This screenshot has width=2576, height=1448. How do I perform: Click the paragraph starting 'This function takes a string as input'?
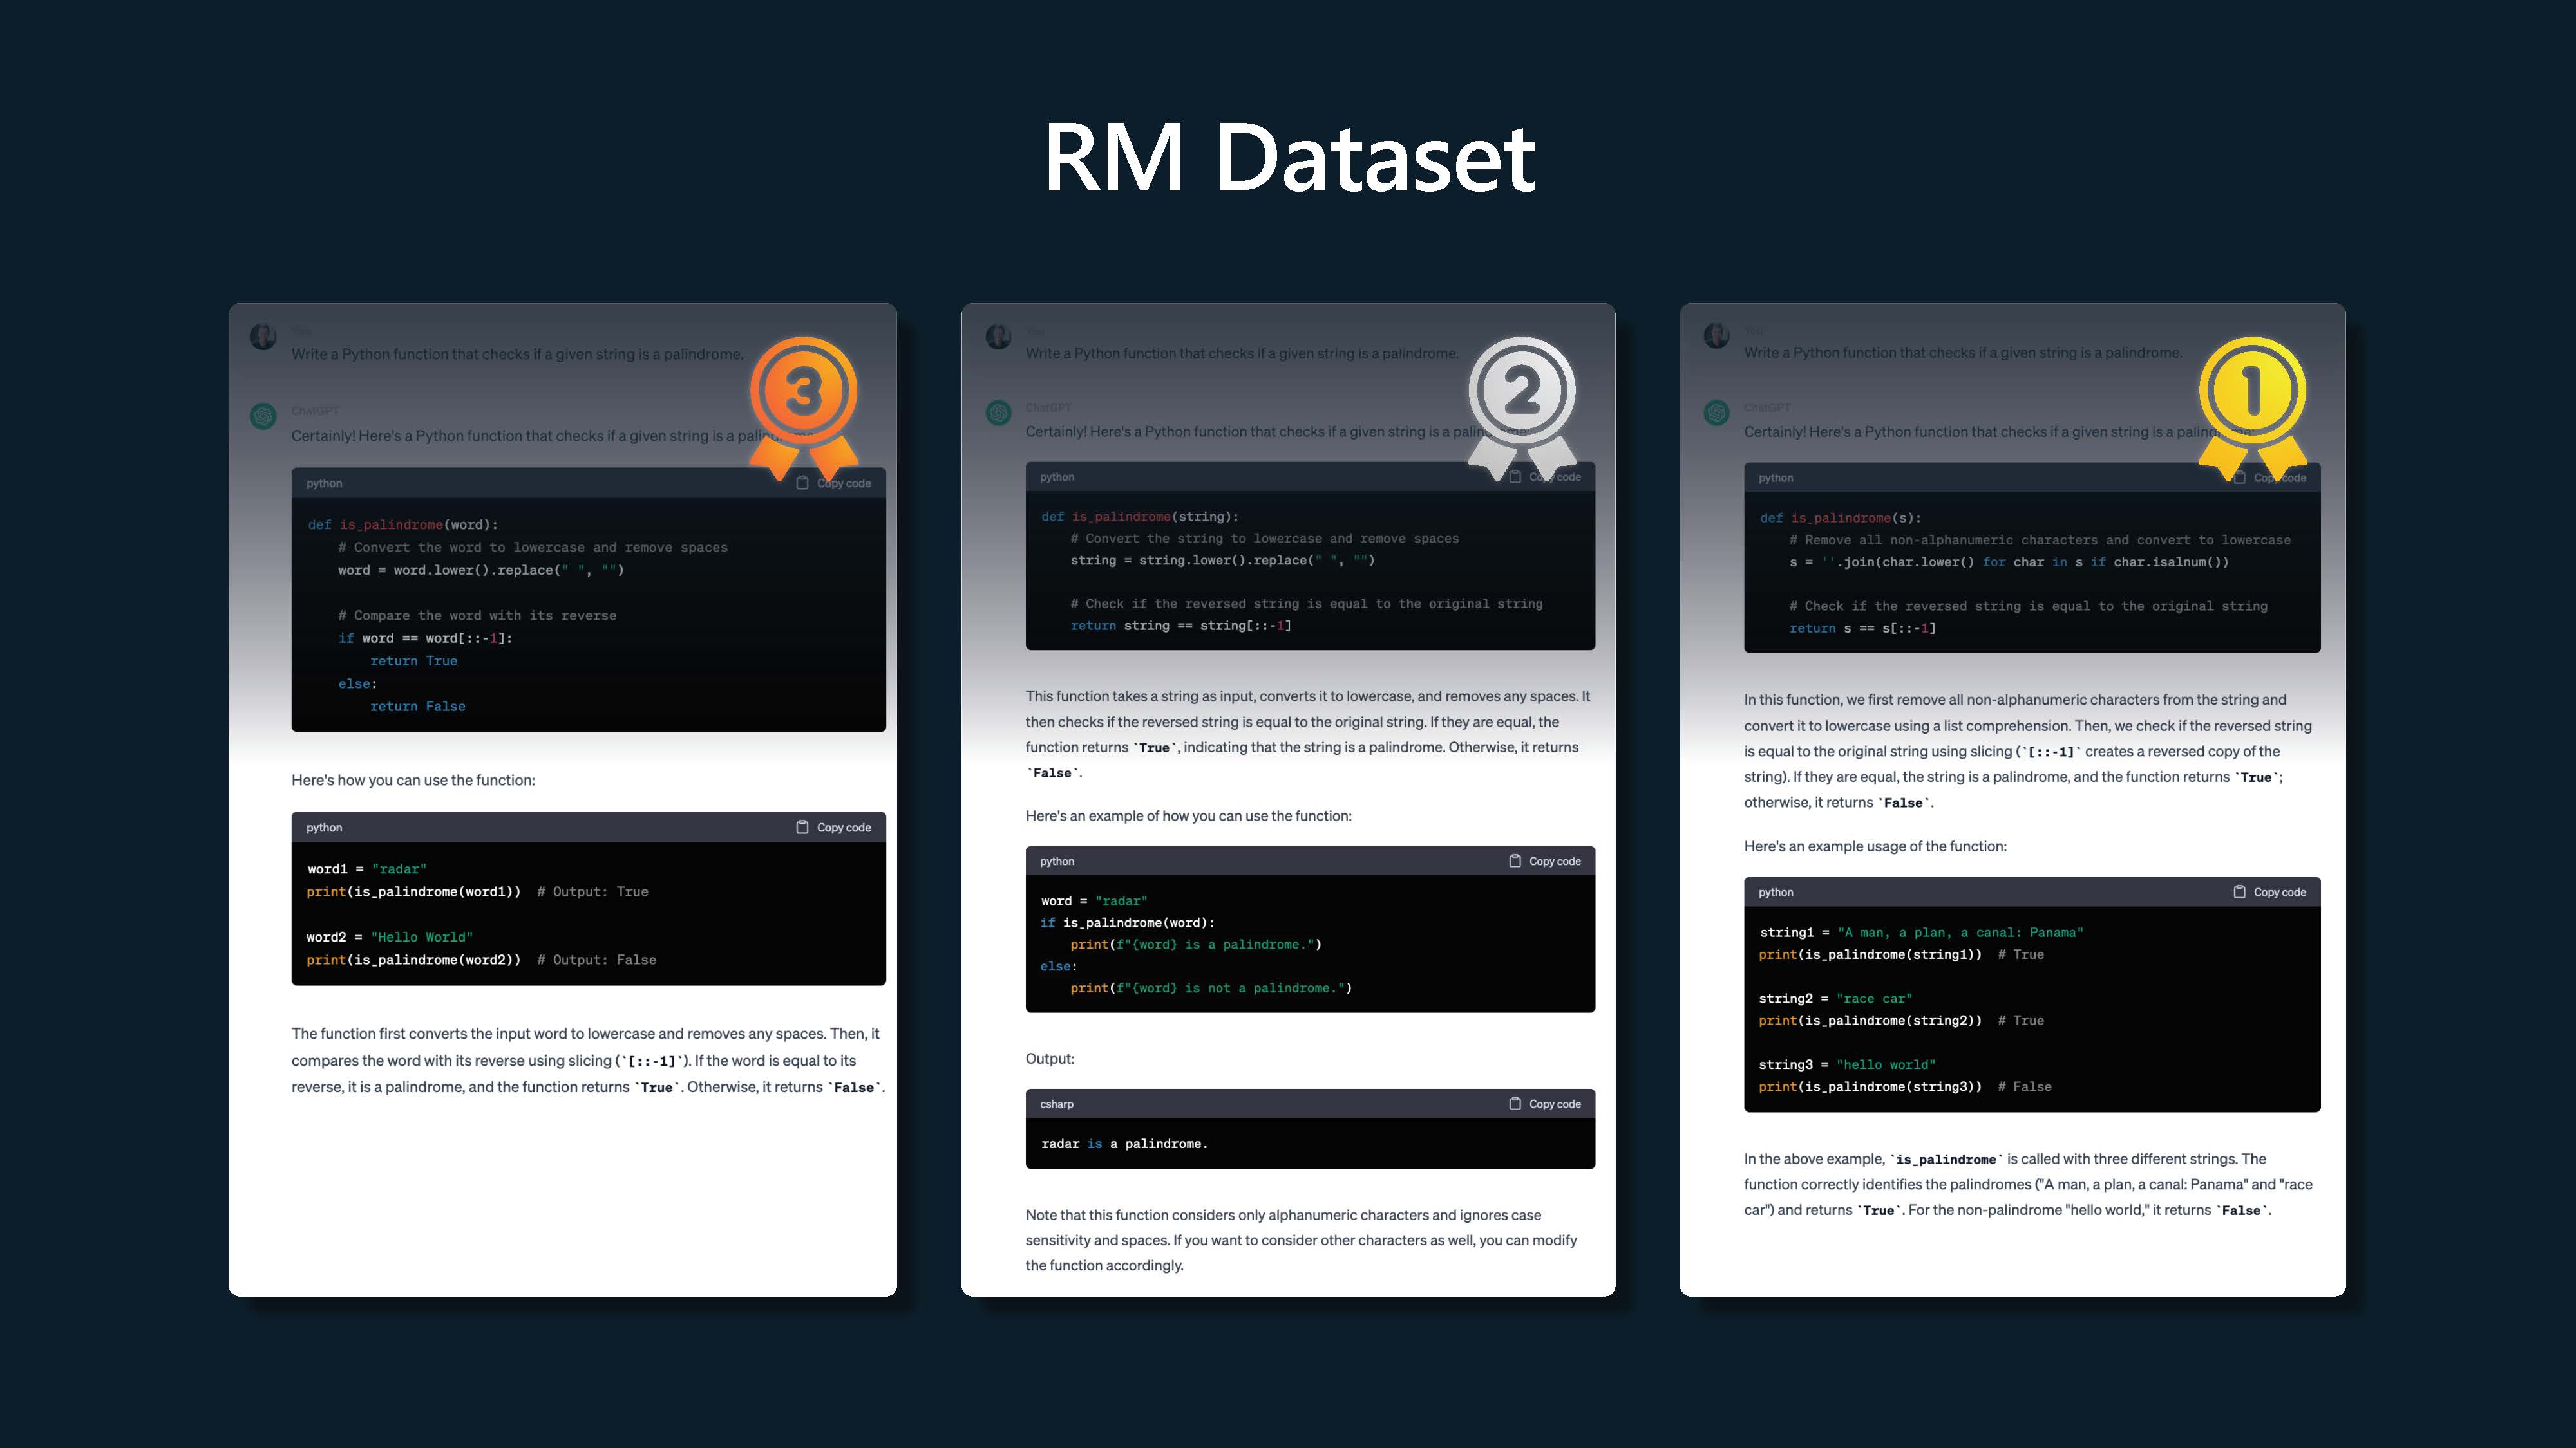pyautogui.click(x=1308, y=734)
